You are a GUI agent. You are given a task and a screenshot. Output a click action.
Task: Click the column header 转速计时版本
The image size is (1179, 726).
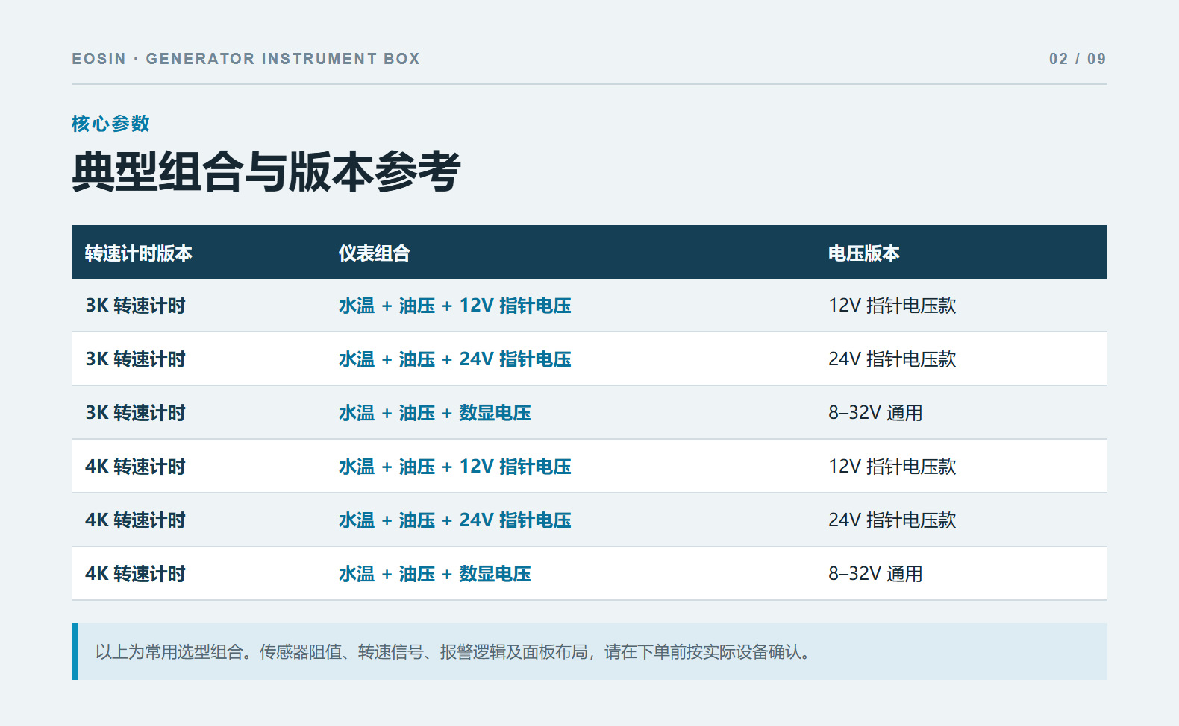[x=139, y=253]
